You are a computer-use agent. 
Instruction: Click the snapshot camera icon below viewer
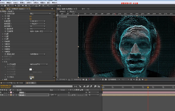[83, 79]
